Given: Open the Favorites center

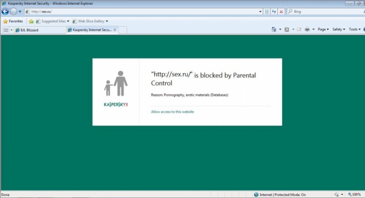Looking at the screenshot, I should click(13, 21).
